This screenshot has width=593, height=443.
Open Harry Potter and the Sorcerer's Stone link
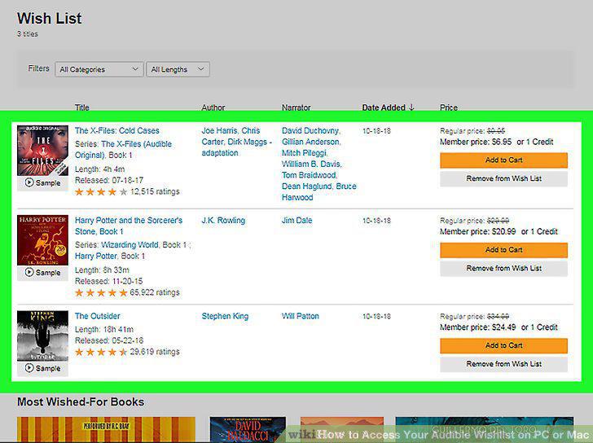[x=129, y=226]
